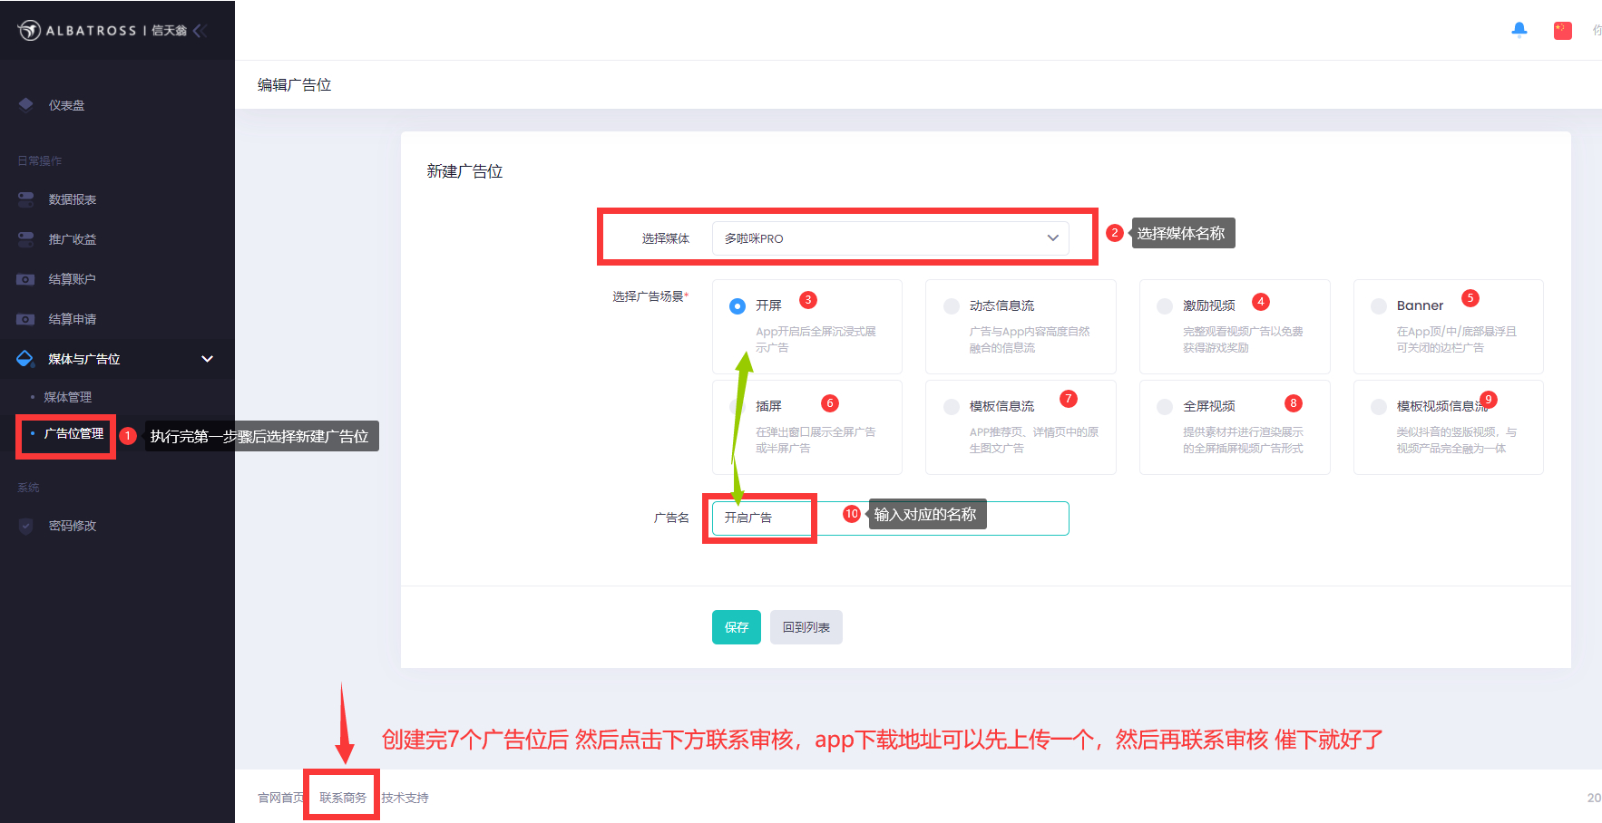The height and width of the screenshot is (823, 1602).
Task: Select the 媒体与广告位 diamond icon
Action: (x=26, y=358)
